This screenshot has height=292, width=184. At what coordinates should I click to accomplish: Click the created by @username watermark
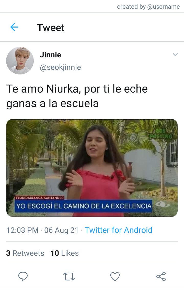pyautogui.click(x=148, y=7)
